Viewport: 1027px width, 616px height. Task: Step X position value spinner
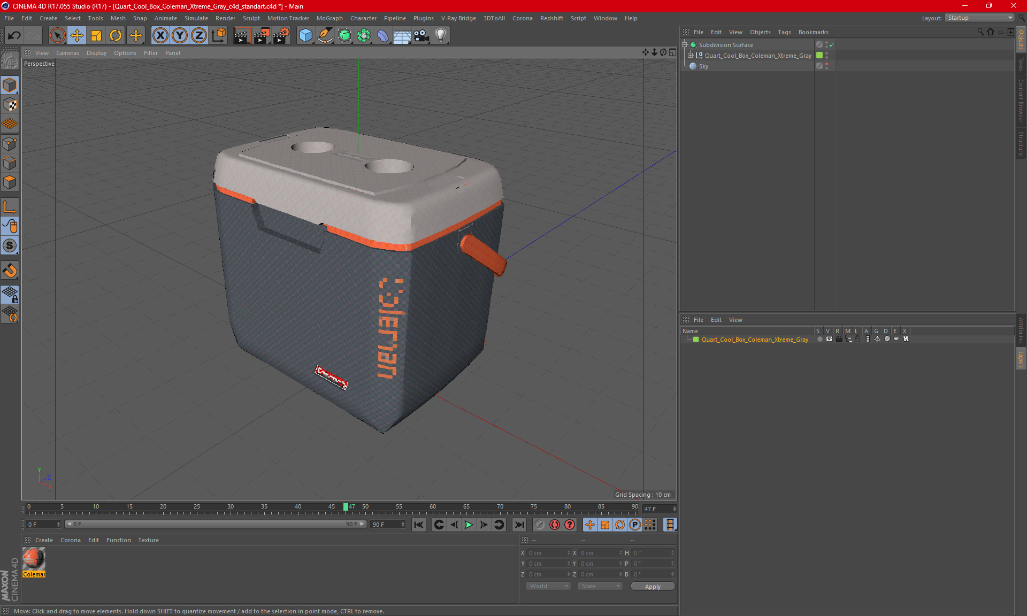coord(568,553)
